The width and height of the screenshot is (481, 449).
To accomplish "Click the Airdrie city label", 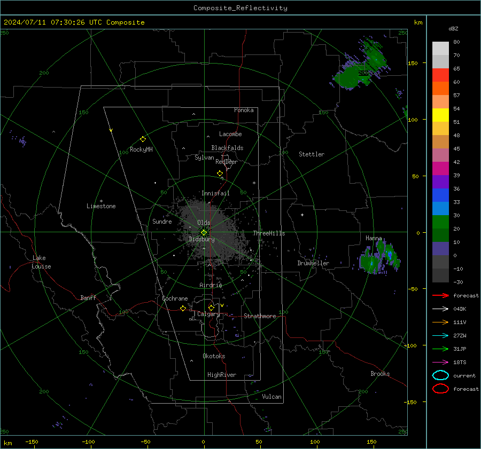I will [x=211, y=285].
